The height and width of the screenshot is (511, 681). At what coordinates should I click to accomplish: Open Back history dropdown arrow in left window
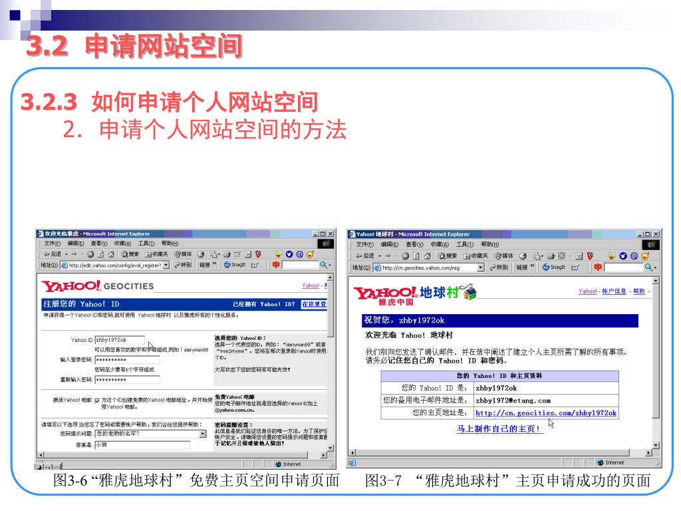pos(66,255)
